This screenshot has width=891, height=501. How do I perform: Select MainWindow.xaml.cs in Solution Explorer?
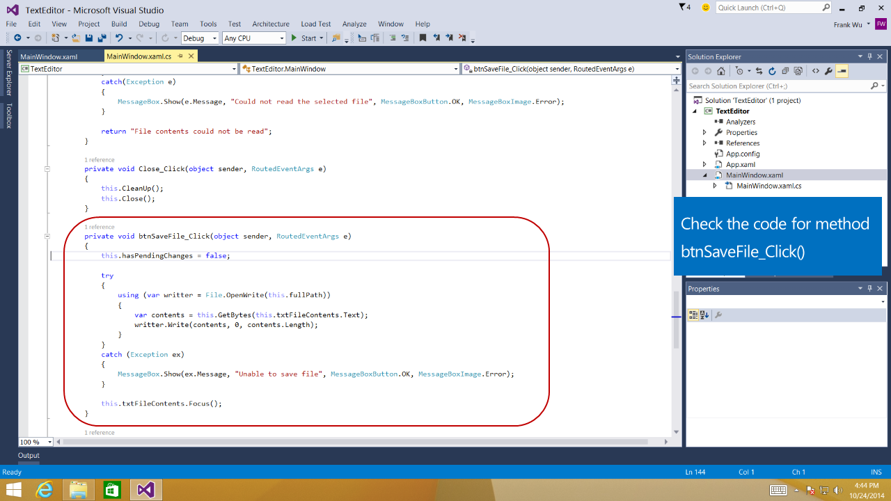pyautogui.click(x=769, y=186)
